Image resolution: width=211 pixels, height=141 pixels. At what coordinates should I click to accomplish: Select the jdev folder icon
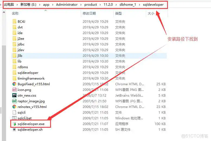coord(14,50)
